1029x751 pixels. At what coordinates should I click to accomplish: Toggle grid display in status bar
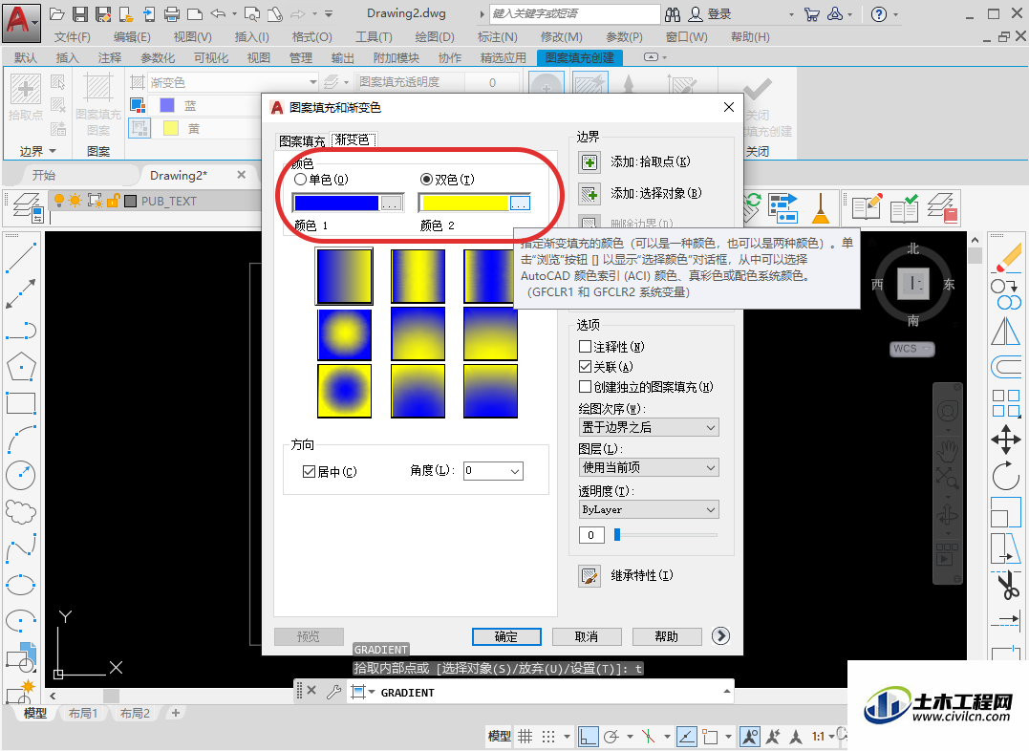tap(525, 737)
